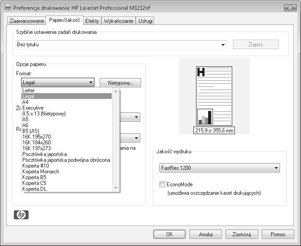Select 16K 195x270 format

(x=67, y=137)
